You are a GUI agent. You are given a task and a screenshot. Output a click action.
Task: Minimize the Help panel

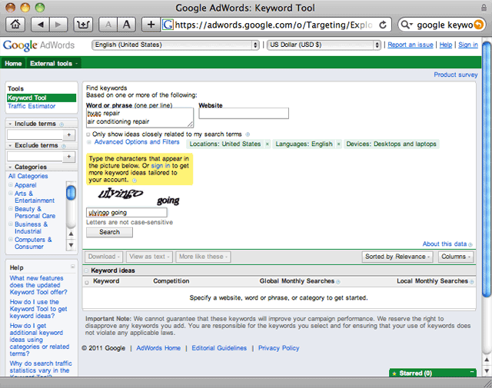coord(72,267)
